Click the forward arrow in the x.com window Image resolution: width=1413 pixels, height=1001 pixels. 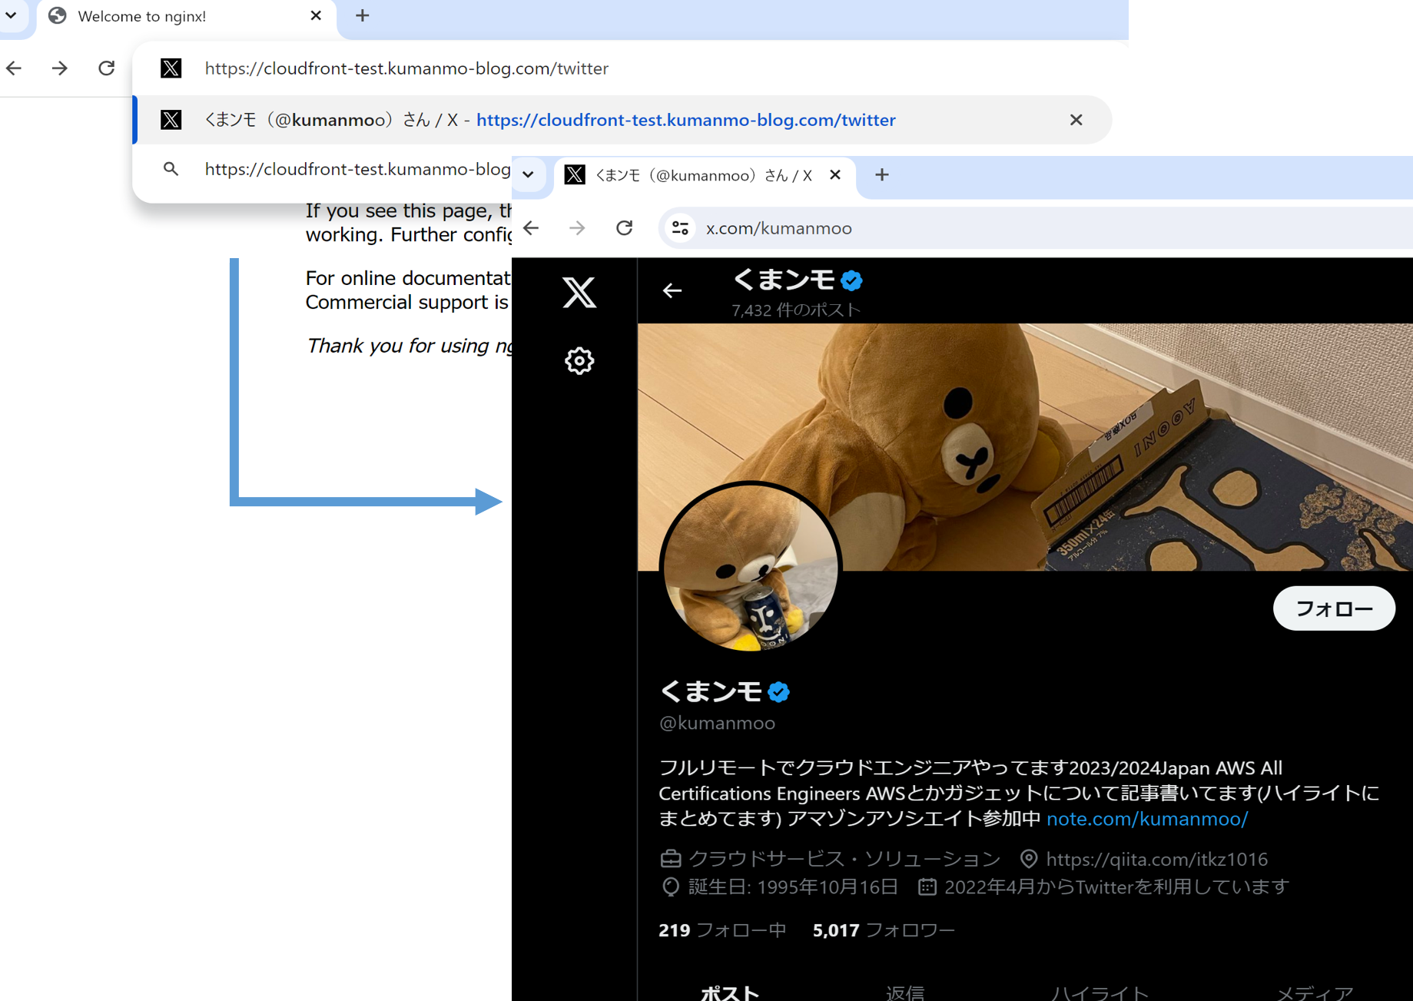pyautogui.click(x=576, y=227)
